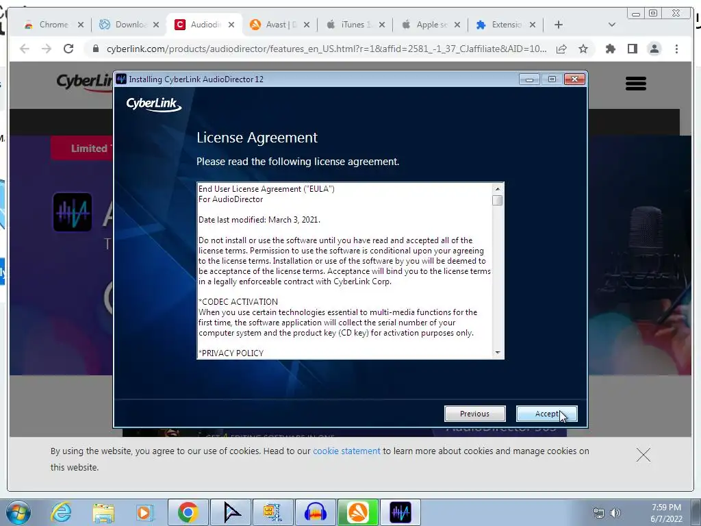Open the clock showing 7:59 PM

tap(666, 513)
